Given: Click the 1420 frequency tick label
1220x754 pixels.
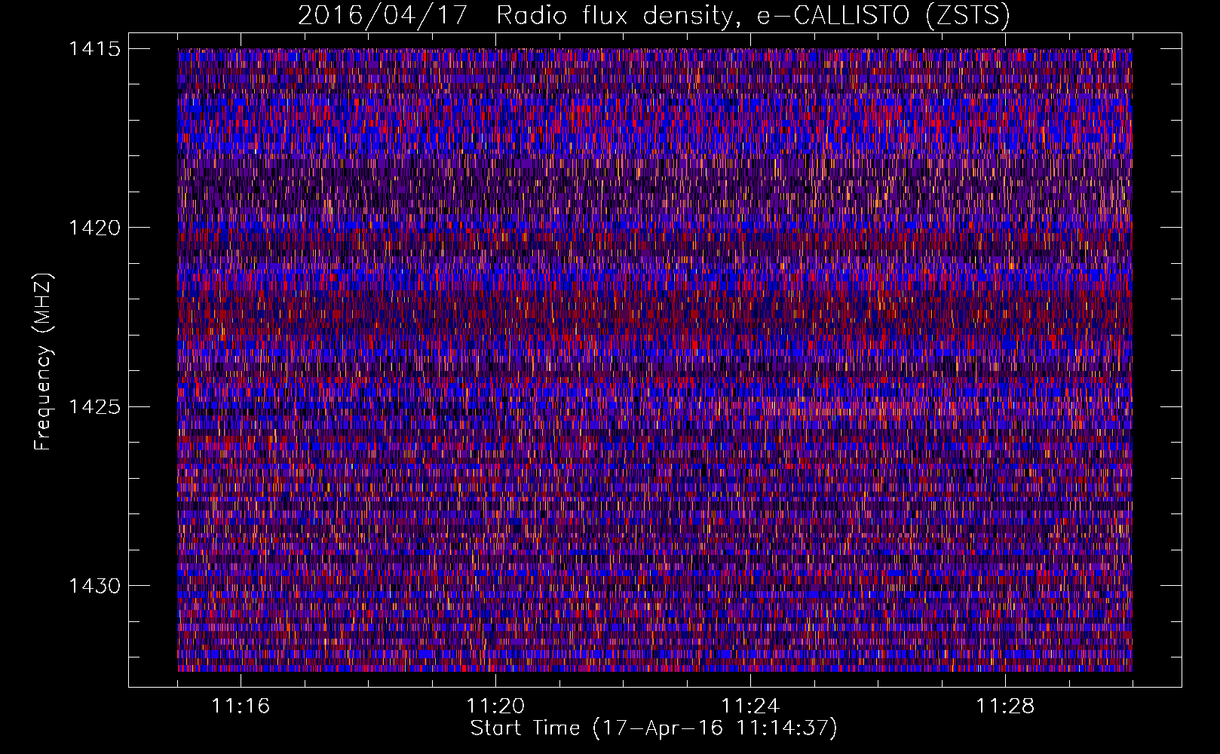Looking at the screenshot, I should 94,228.
